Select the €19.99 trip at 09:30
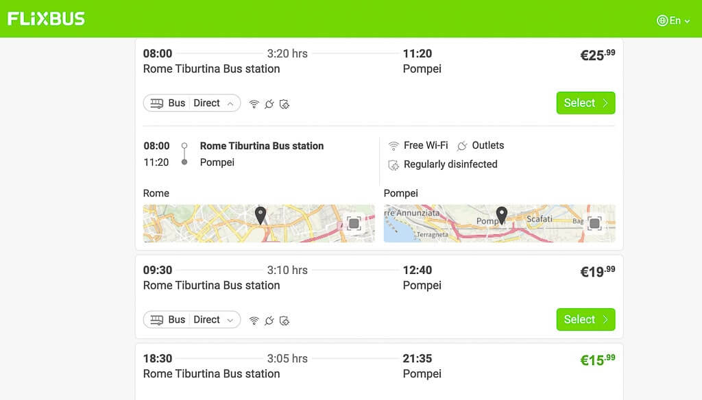 585,319
